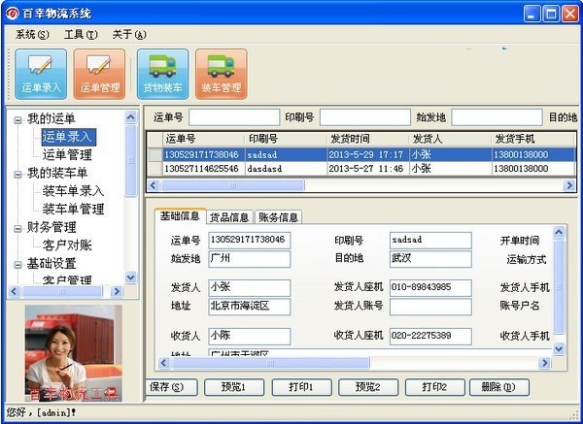Open 装车管理 truck icon

pyautogui.click(x=222, y=74)
